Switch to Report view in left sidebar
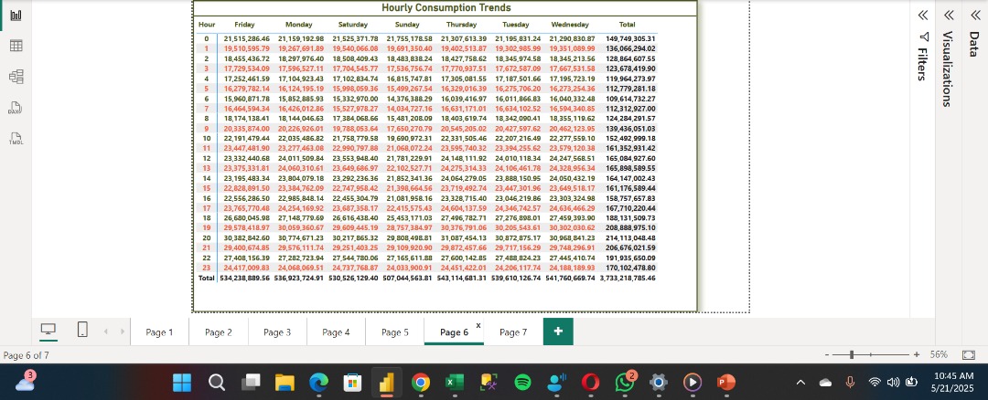 coord(16,16)
